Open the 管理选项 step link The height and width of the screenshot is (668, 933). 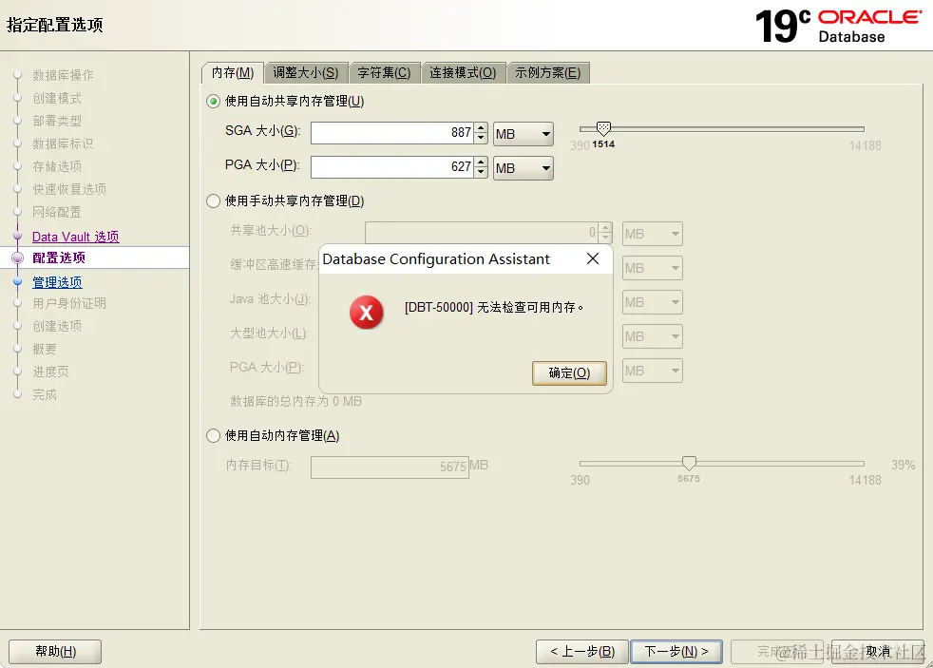point(57,282)
